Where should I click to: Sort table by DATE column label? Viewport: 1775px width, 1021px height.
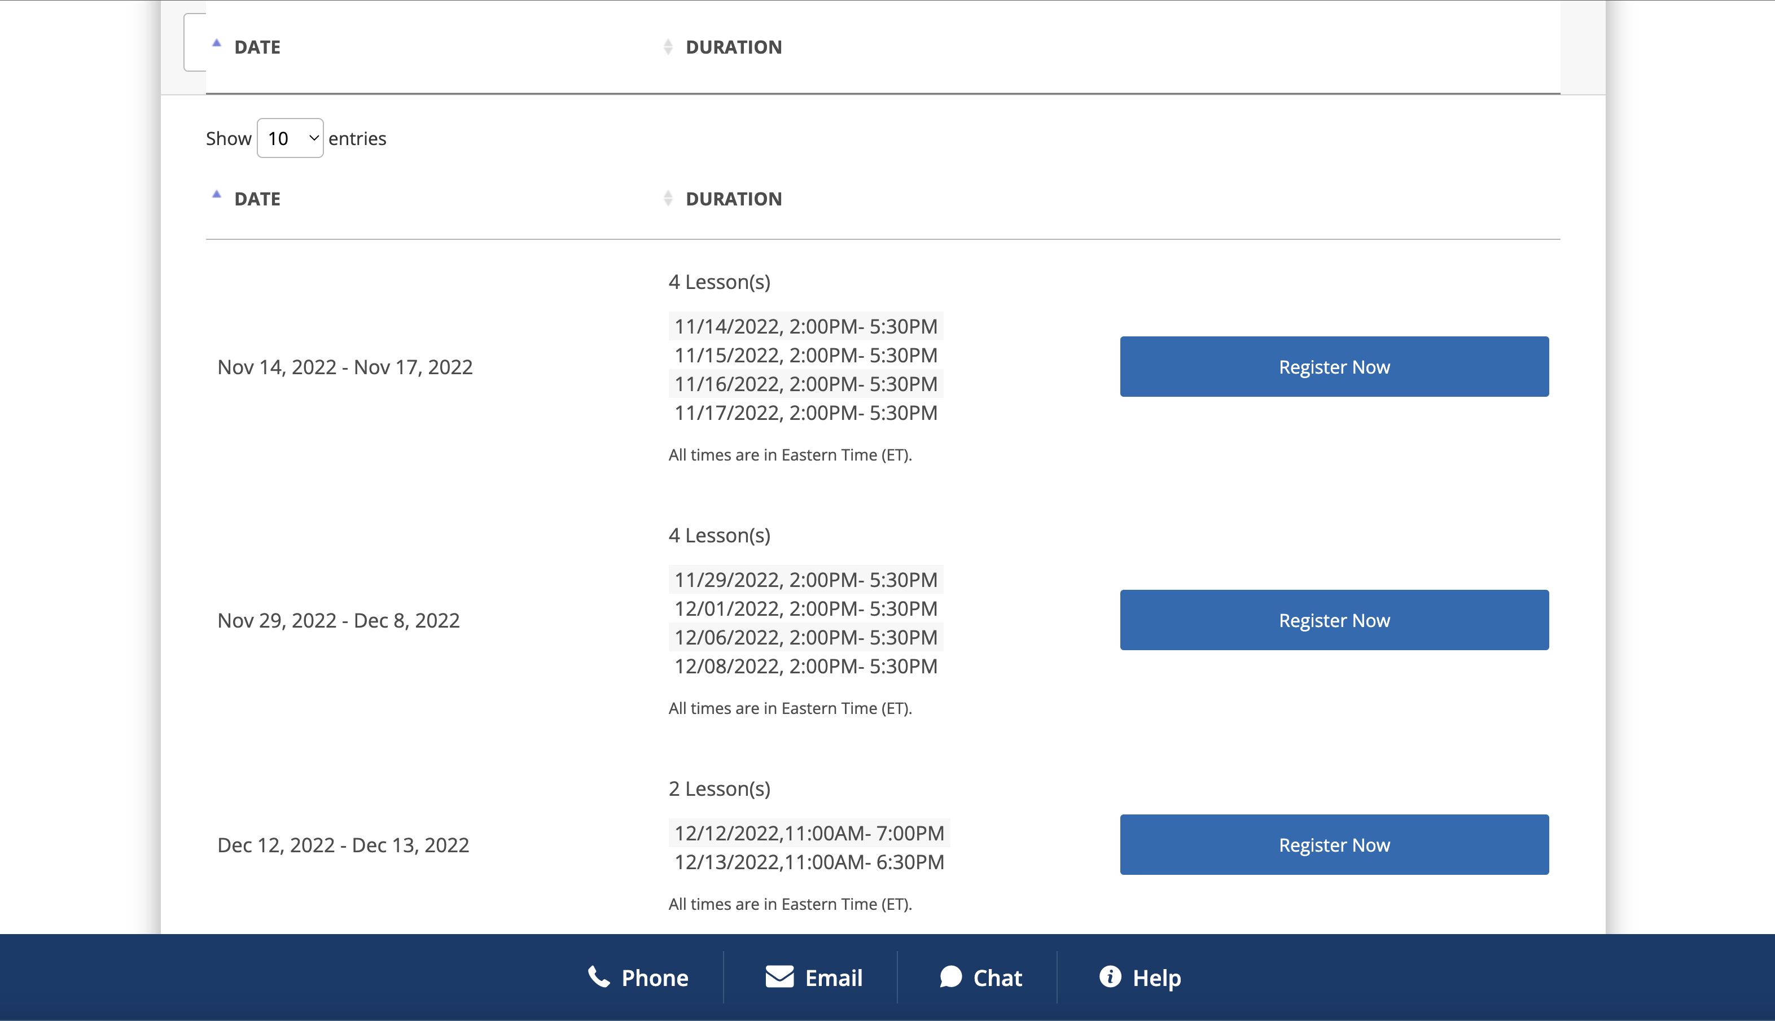coord(257,199)
